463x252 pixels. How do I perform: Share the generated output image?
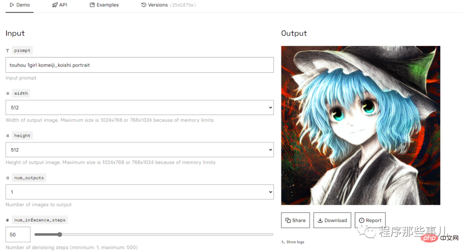click(295, 220)
